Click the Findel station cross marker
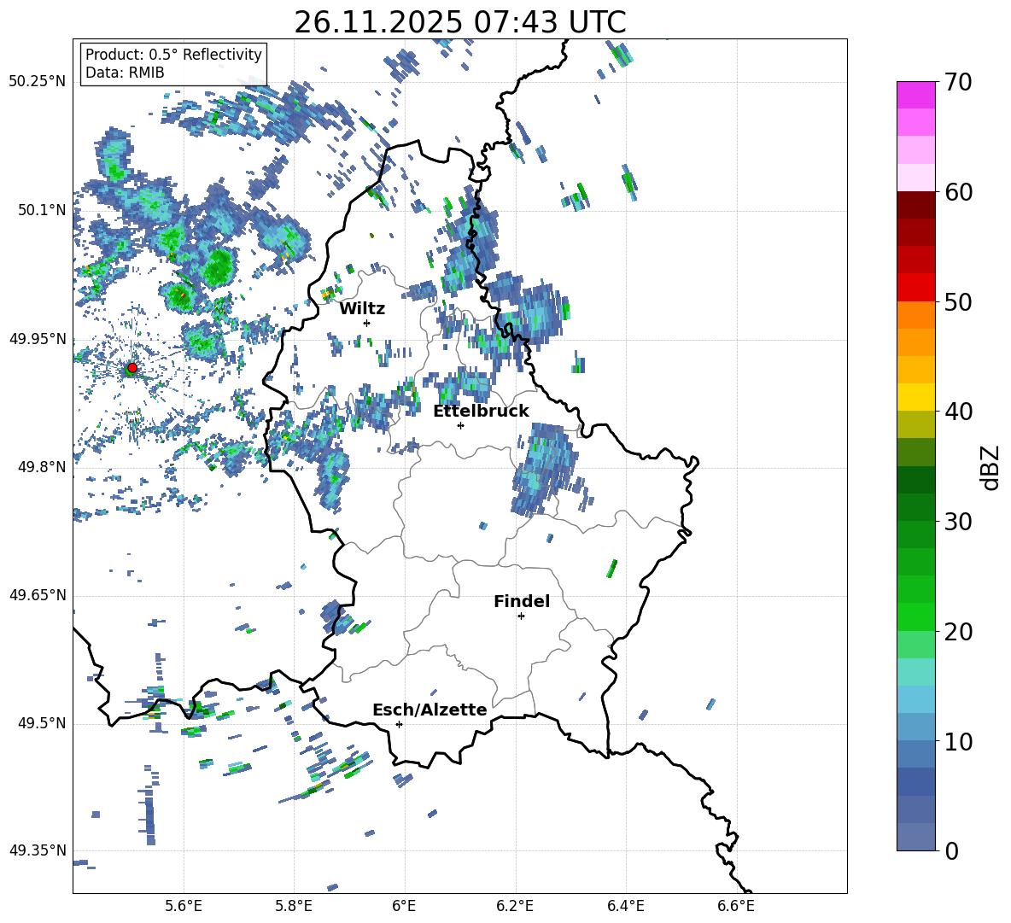Image resolution: width=1011 pixels, height=923 pixels. 521,616
